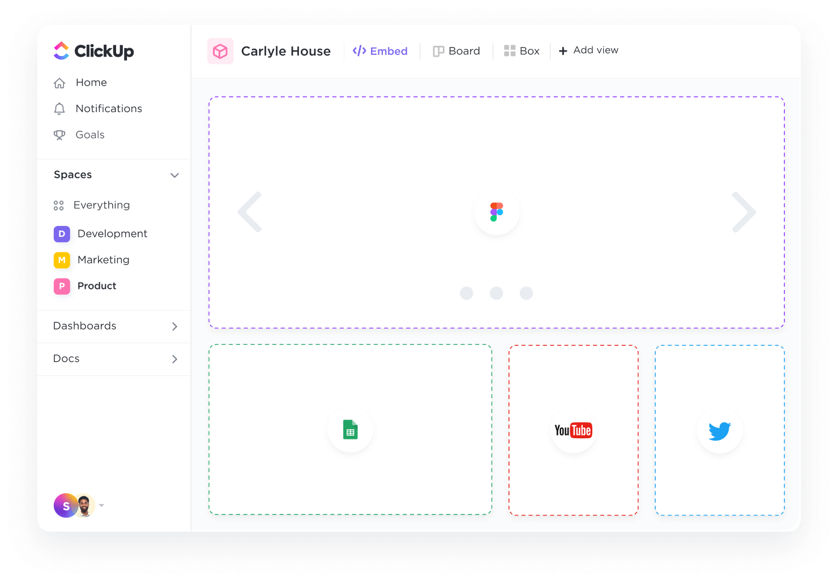Click the purple S user avatar
Viewport: 837px width, 581px height.
point(66,506)
